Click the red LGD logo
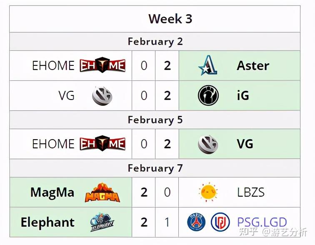 [220, 222]
